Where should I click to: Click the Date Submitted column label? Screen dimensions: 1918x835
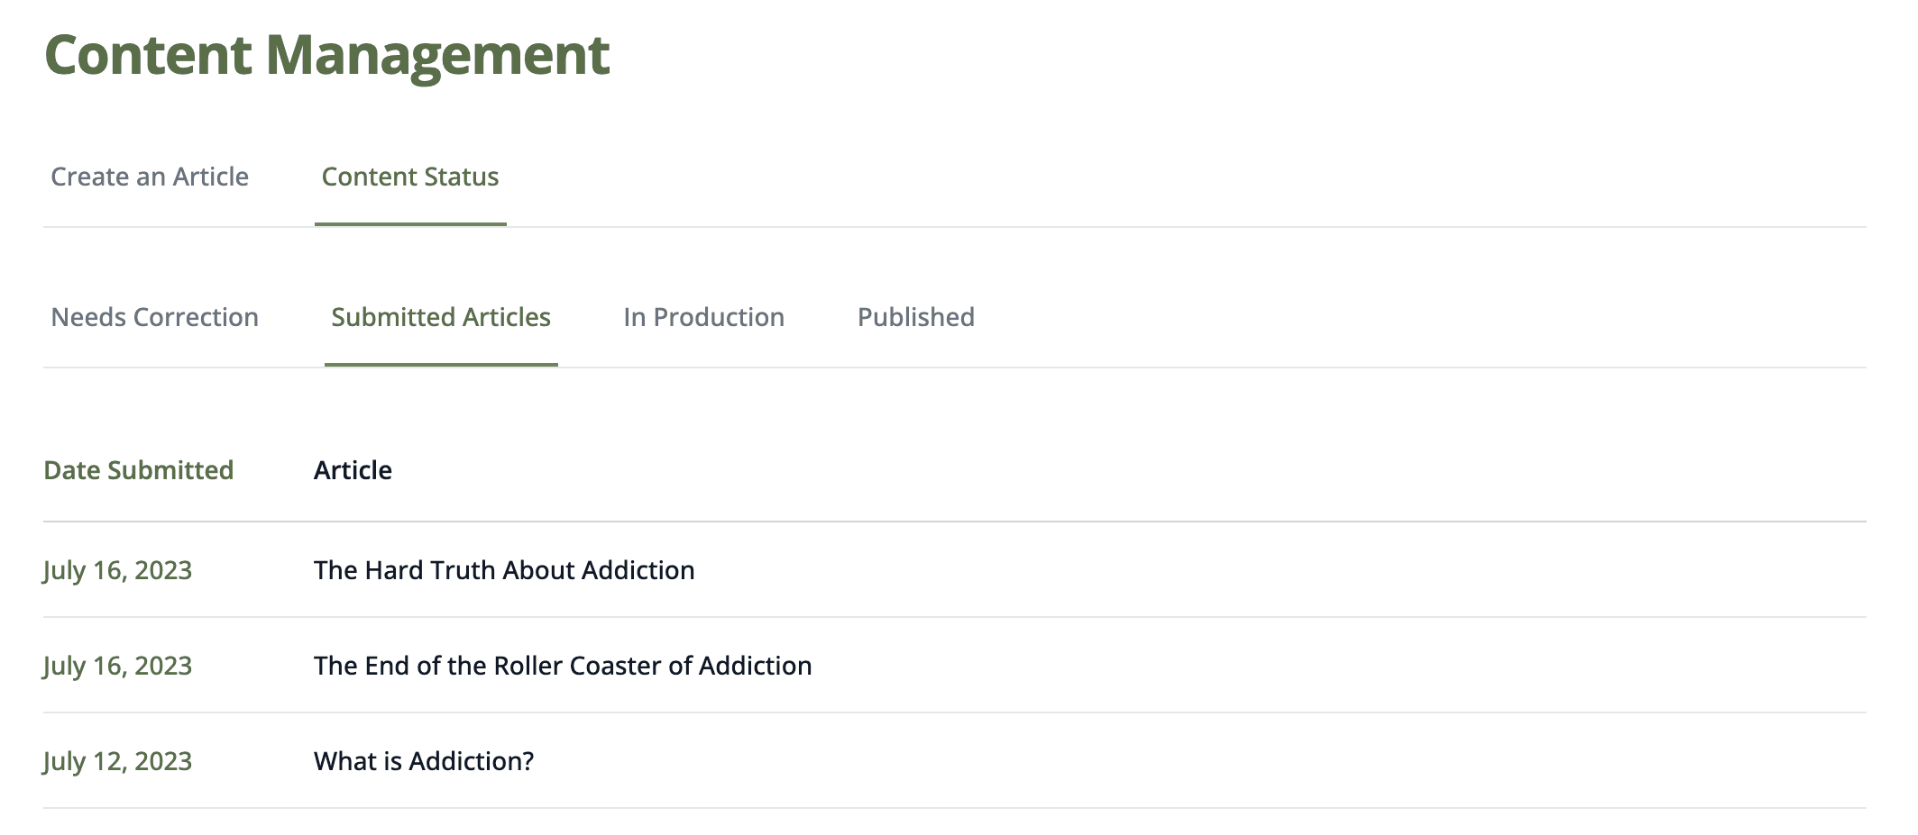pyautogui.click(x=139, y=469)
